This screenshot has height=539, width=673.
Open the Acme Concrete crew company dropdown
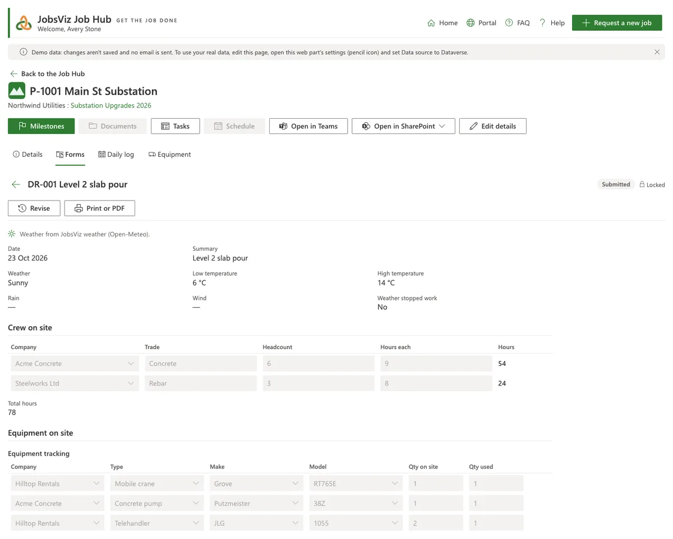[x=75, y=364]
